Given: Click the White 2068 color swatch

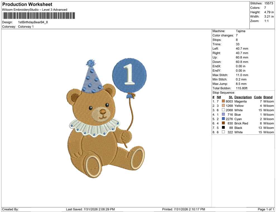Looking at the screenshot, I should (x=223, y=110).
